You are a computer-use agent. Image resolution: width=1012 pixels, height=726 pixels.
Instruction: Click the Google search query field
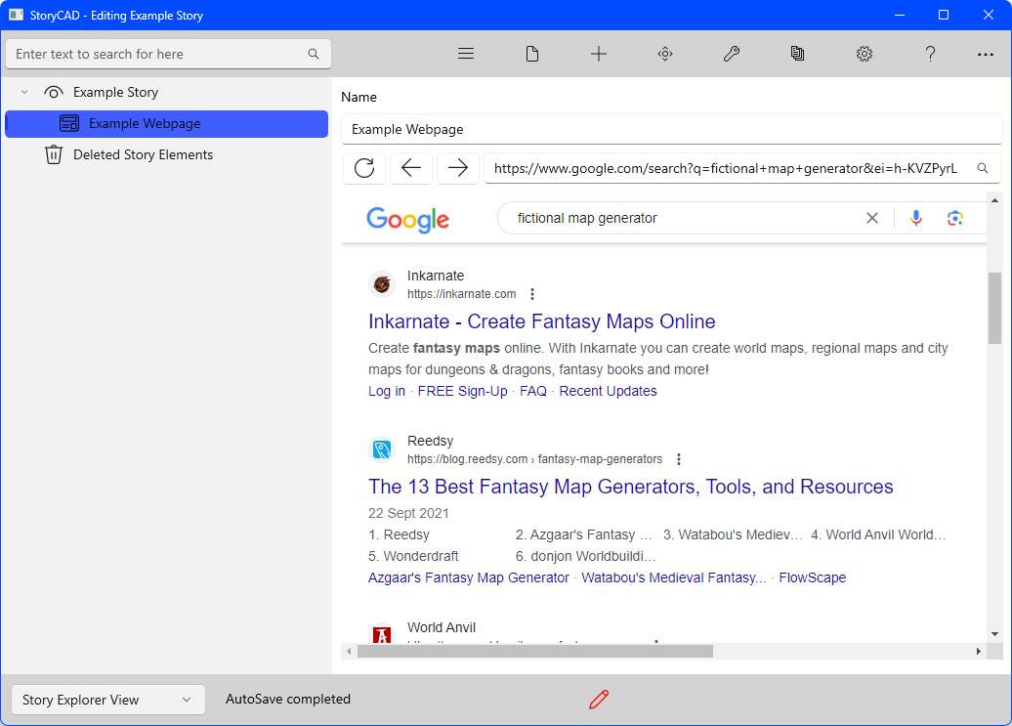point(684,218)
